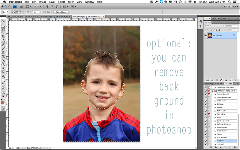The image size is (240, 150).
Task: Open the Arrange Documents dropdown
Action: [x=65, y=6]
